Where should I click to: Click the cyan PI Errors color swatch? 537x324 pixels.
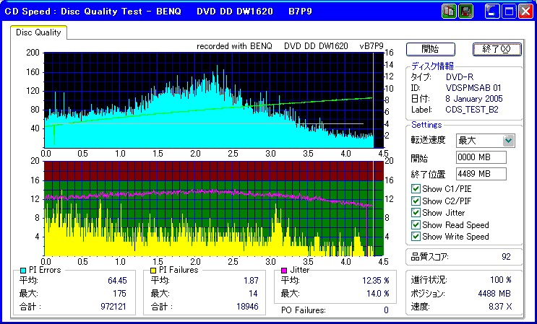pos(23,271)
